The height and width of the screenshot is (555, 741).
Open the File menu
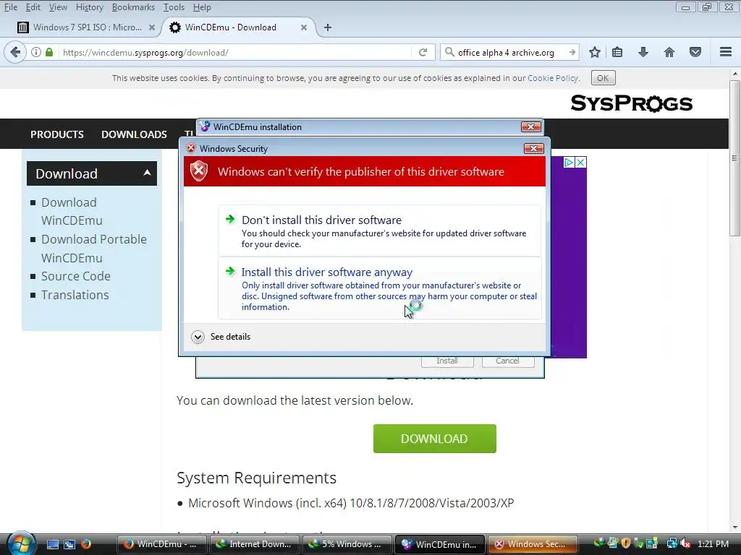tap(10, 7)
